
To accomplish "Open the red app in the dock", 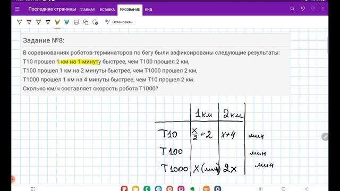I will [124, 189].
